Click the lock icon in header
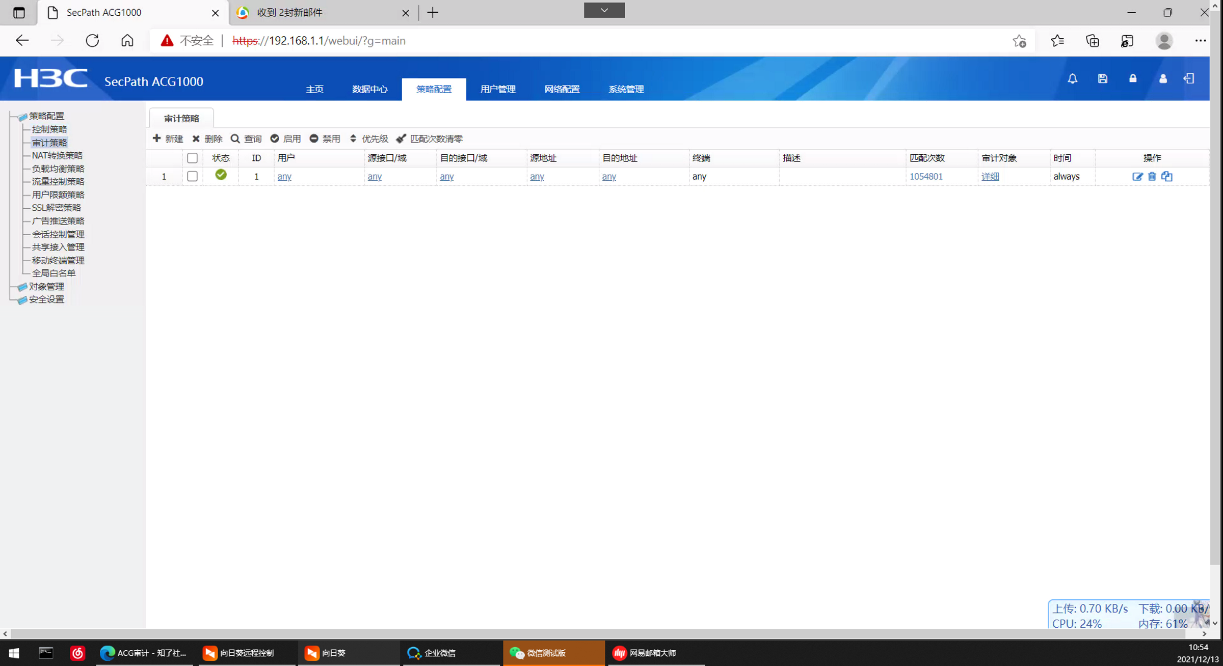The width and height of the screenshot is (1223, 666). click(1132, 78)
